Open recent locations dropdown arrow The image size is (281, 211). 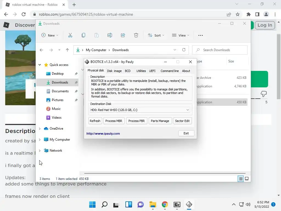pos(59,50)
